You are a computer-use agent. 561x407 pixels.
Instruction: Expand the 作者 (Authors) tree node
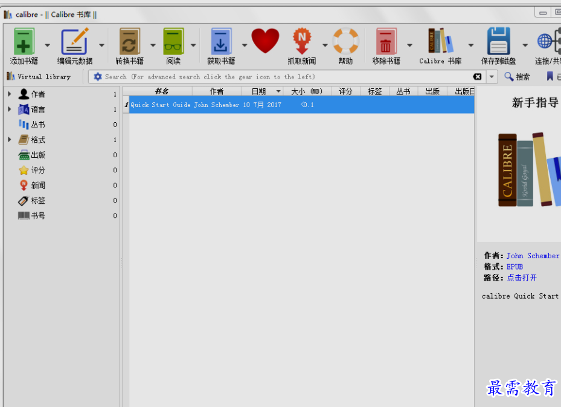pos(10,94)
